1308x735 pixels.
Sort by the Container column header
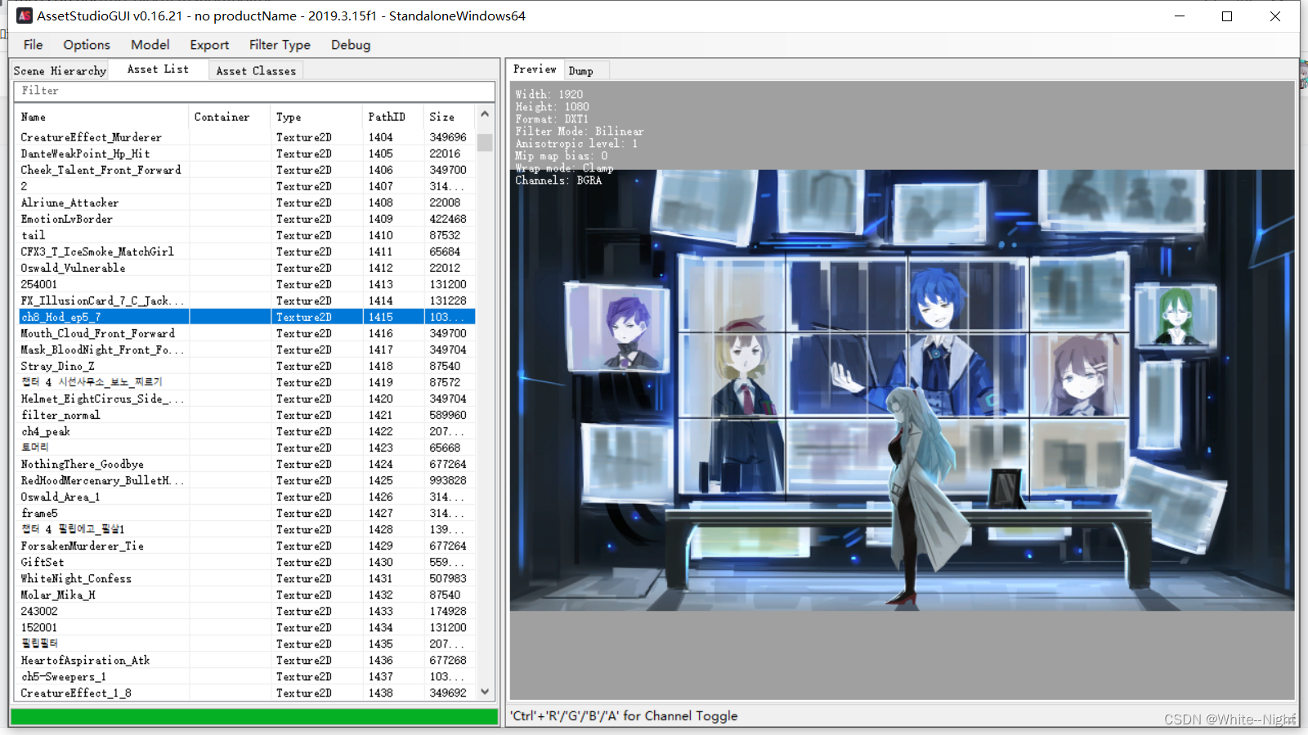[x=230, y=117]
